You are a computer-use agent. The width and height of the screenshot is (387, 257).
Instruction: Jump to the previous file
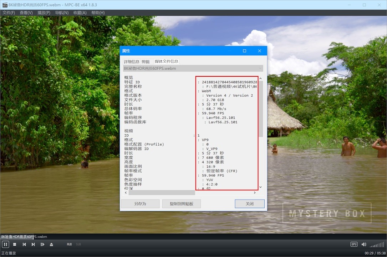click(24, 245)
